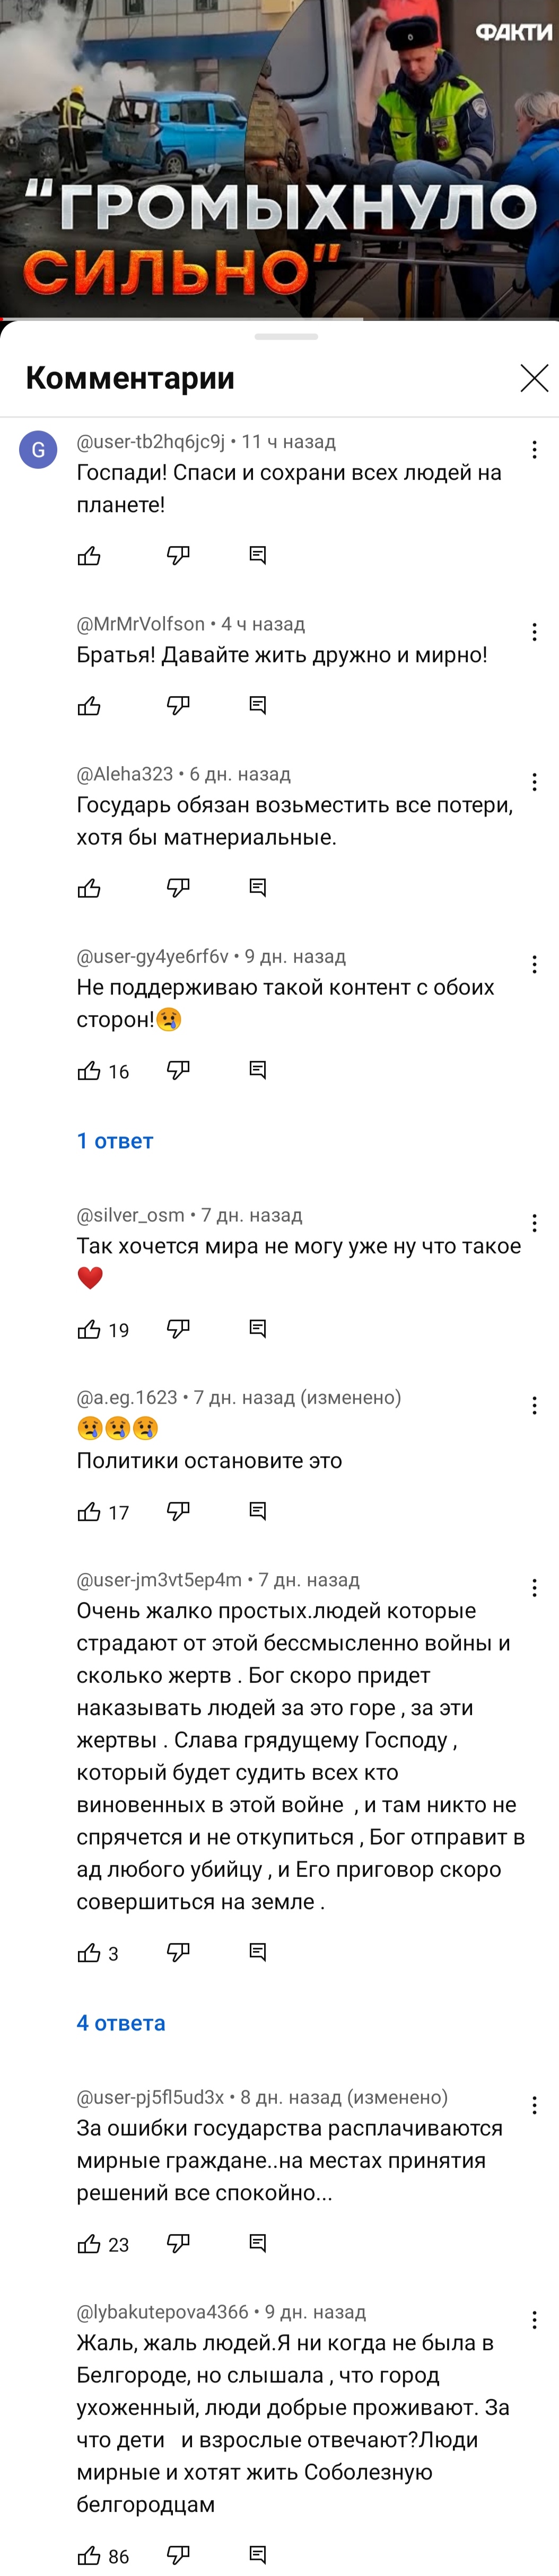Open the @lybakutepova4366 profile link
The height and width of the screenshot is (2576, 559).
[x=162, y=2312]
